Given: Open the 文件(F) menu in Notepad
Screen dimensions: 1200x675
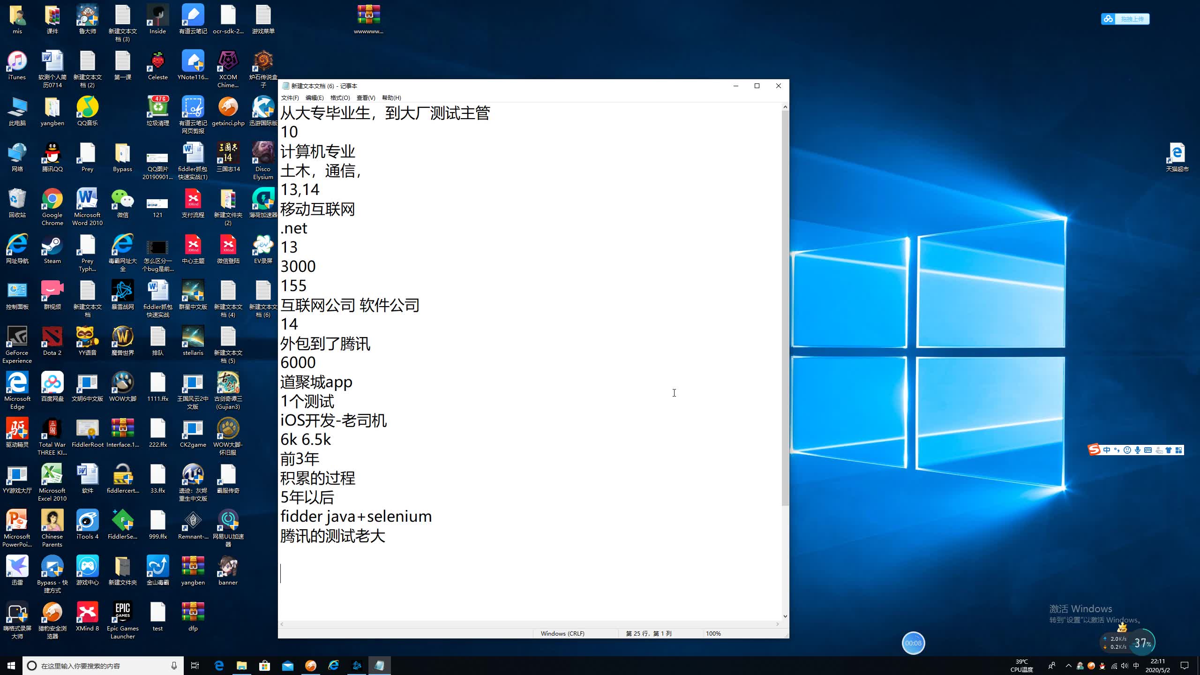Looking at the screenshot, I should point(290,98).
